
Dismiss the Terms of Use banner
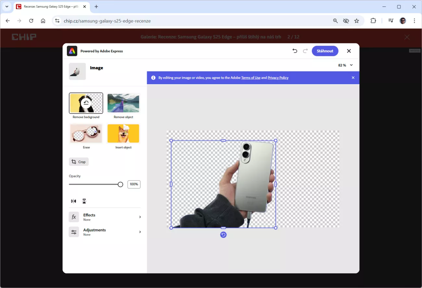click(x=353, y=78)
